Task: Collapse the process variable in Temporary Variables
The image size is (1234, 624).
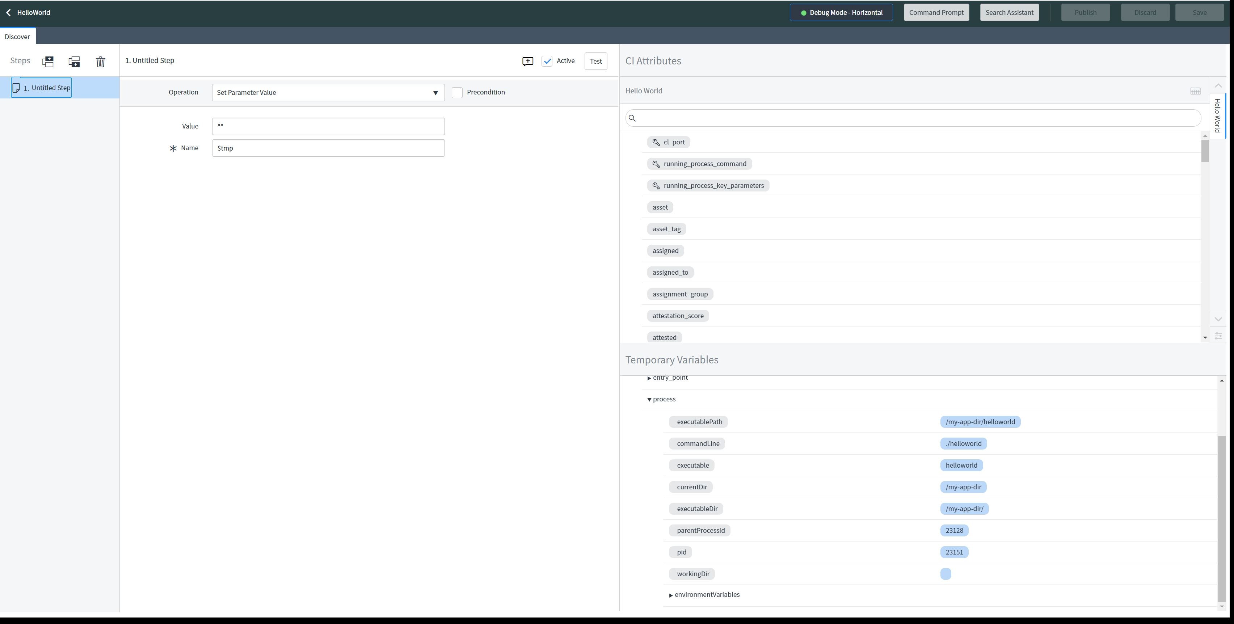Action: 649,399
